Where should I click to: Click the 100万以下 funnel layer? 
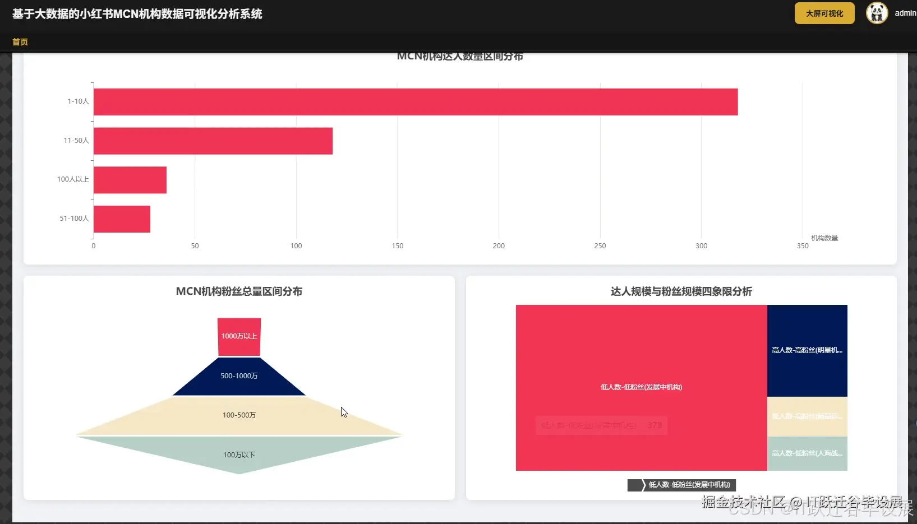pos(238,455)
